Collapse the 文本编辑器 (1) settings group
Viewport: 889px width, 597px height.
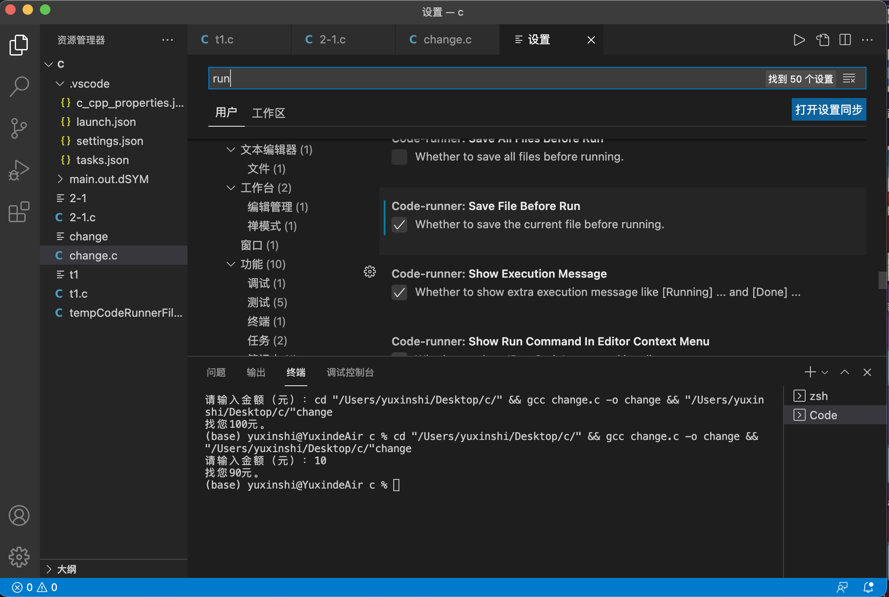tap(231, 150)
